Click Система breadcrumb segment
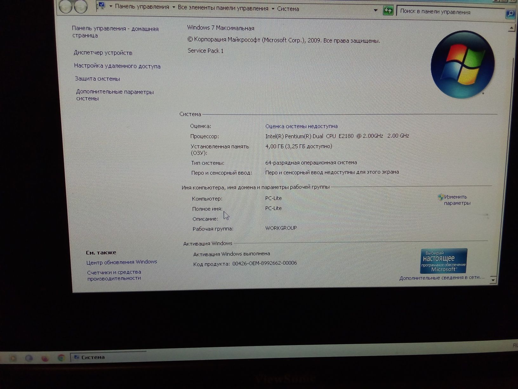 pos(288,9)
